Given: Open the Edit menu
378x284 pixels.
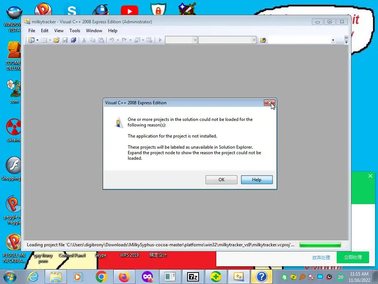Looking at the screenshot, I should [45, 31].
